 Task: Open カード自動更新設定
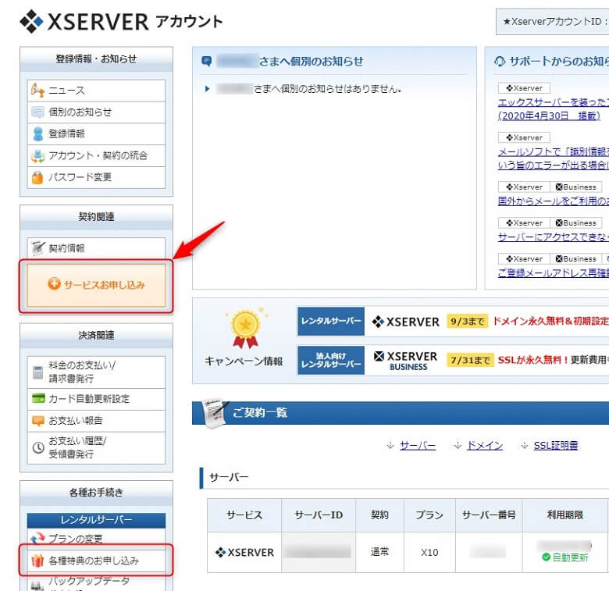pos(96,399)
